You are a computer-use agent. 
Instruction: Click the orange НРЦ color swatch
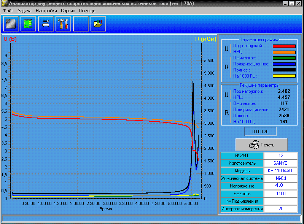point(284,52)
